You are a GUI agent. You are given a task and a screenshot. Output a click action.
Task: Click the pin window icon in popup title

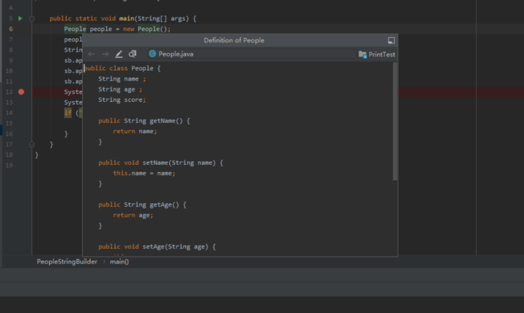click(x=391, y=41)
